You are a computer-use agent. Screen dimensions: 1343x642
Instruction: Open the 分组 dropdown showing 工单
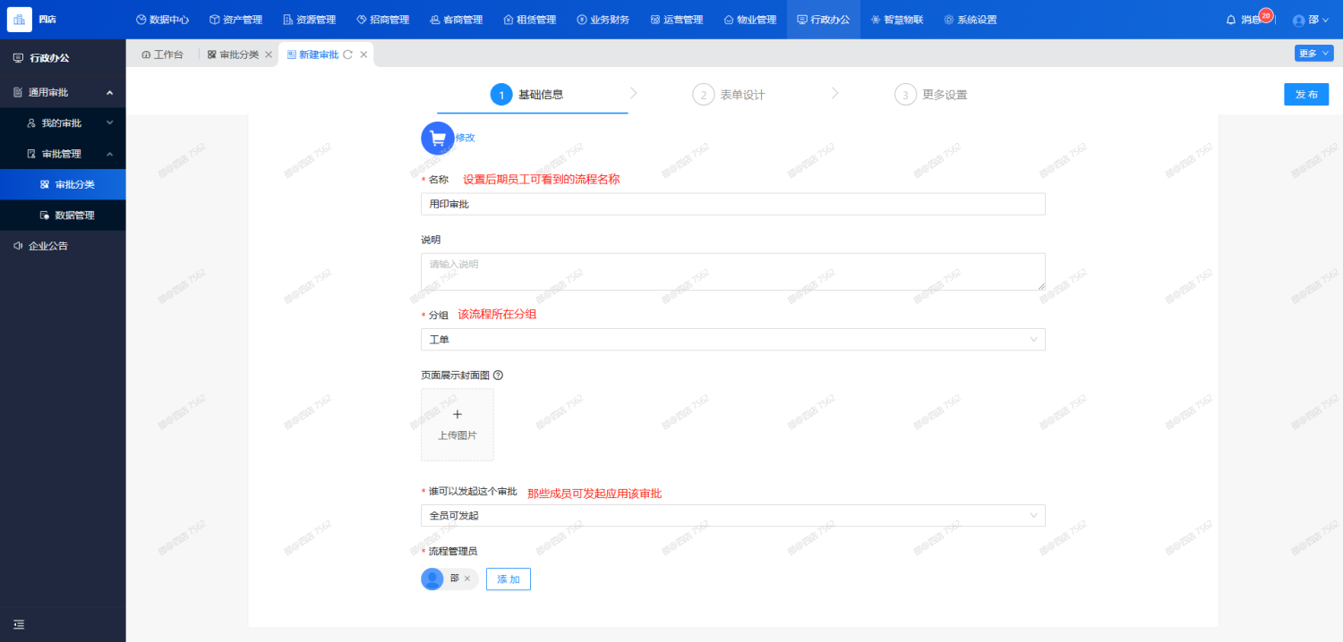(x=733, y=340)
